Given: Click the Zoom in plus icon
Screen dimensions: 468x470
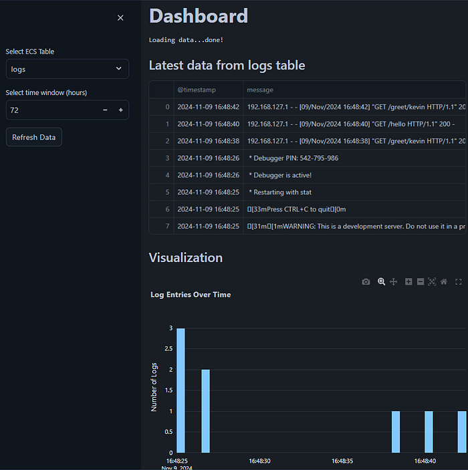Looking at the screenshot, I should pyautogui.click(x=408, y=282).
